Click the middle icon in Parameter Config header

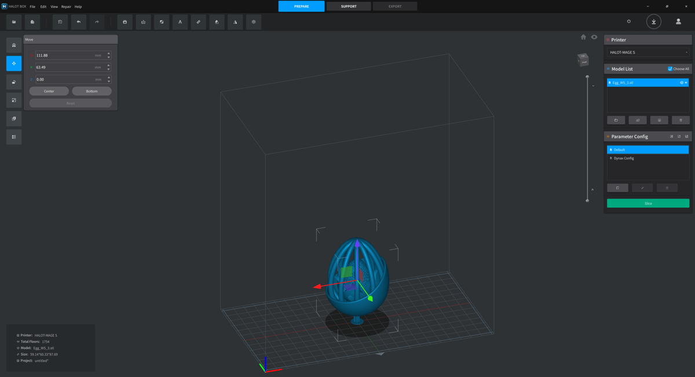pos(679,137)
